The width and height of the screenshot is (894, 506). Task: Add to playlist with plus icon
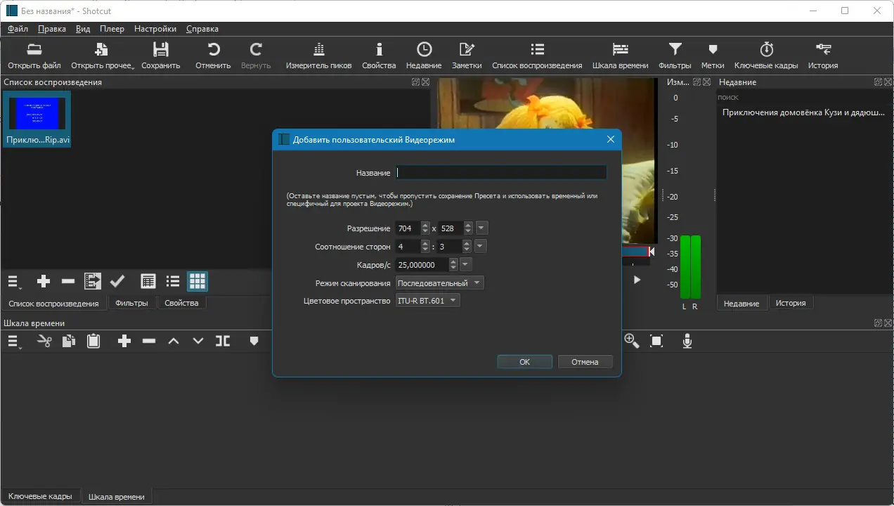44,282
